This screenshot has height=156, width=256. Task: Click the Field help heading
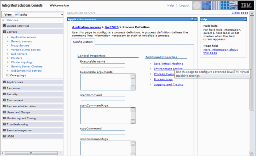tap(210, 26)
